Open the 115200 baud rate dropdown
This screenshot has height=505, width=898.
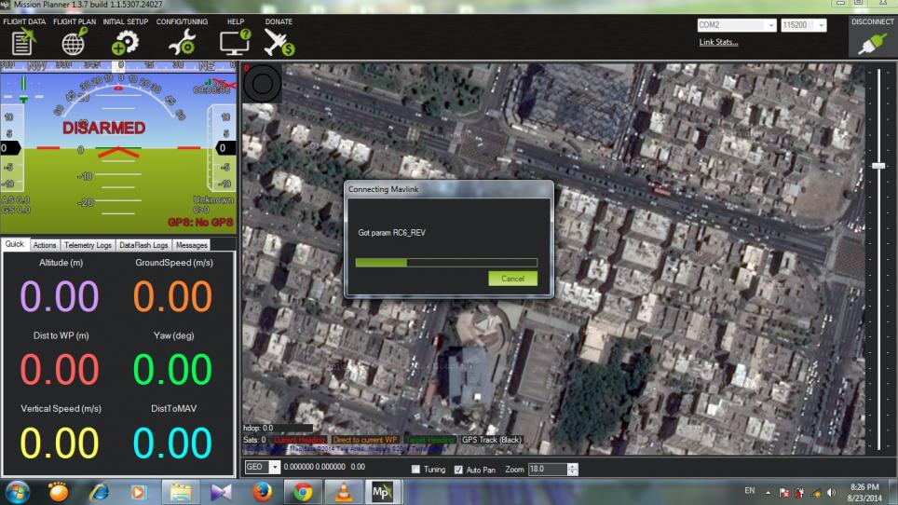coord(821,25)
